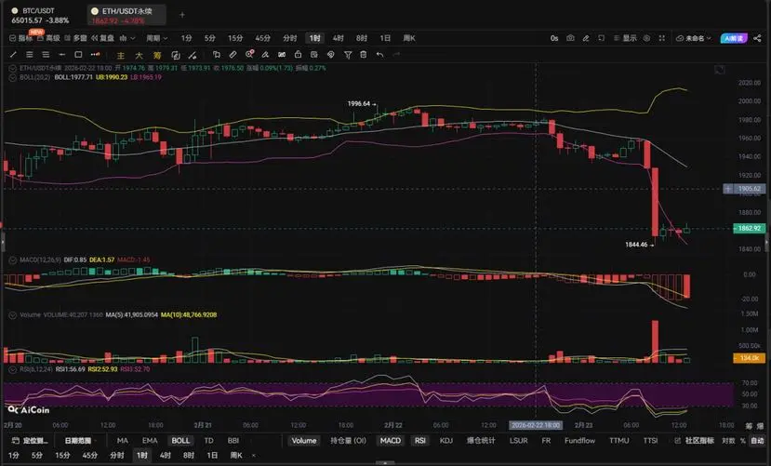Viewport: 771px width, 466px height.
Task: Toggle the RSI sub-indicator
Action: [420, 441]
